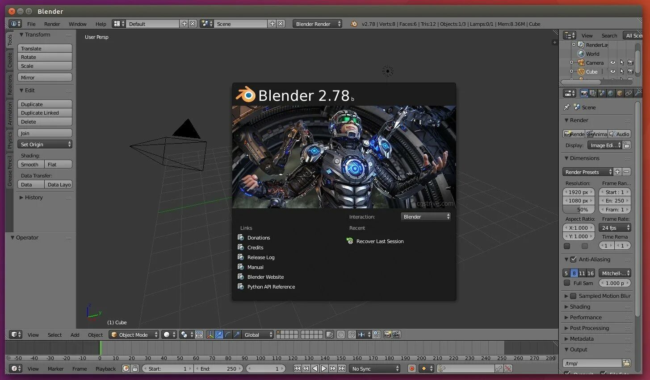Click the Smooth shading button
This screenshot has height=380, width=650.
[x=31, y=164]
